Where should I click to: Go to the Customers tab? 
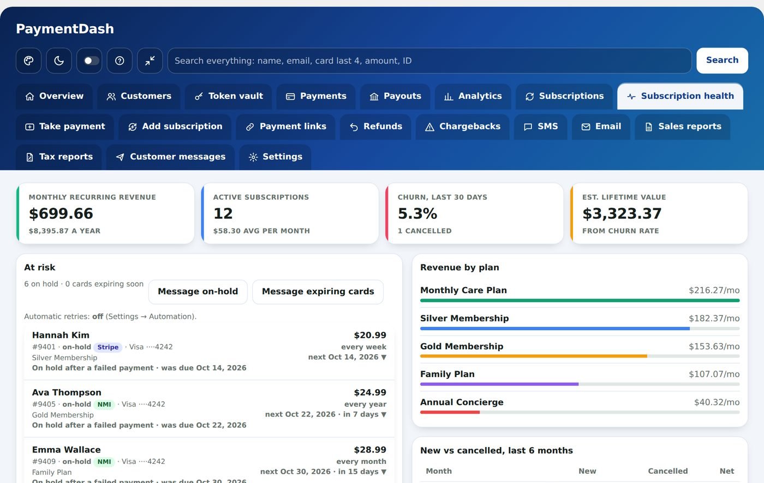139,96
